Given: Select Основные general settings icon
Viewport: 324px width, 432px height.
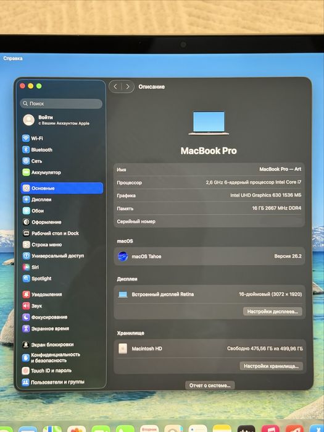Looking at the screenshot, I should [26, 188].
